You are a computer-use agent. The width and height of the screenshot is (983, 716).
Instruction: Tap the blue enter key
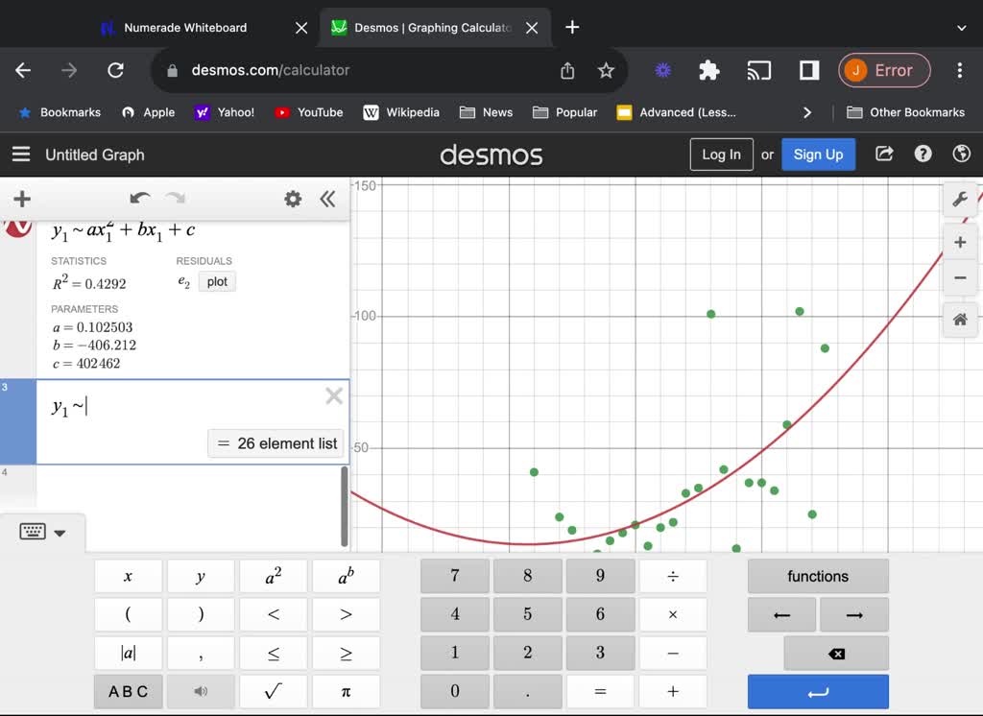818,692
